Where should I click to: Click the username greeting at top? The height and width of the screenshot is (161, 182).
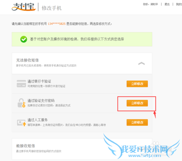pos(150,4)
